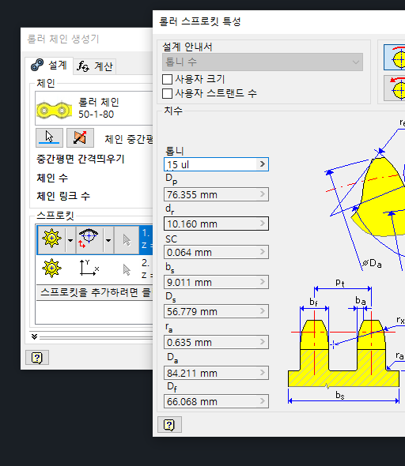The height and width of the screenshot is (466, 405).
Task: Click the Dp field 76.355 mm
Action: click(216, 194)
